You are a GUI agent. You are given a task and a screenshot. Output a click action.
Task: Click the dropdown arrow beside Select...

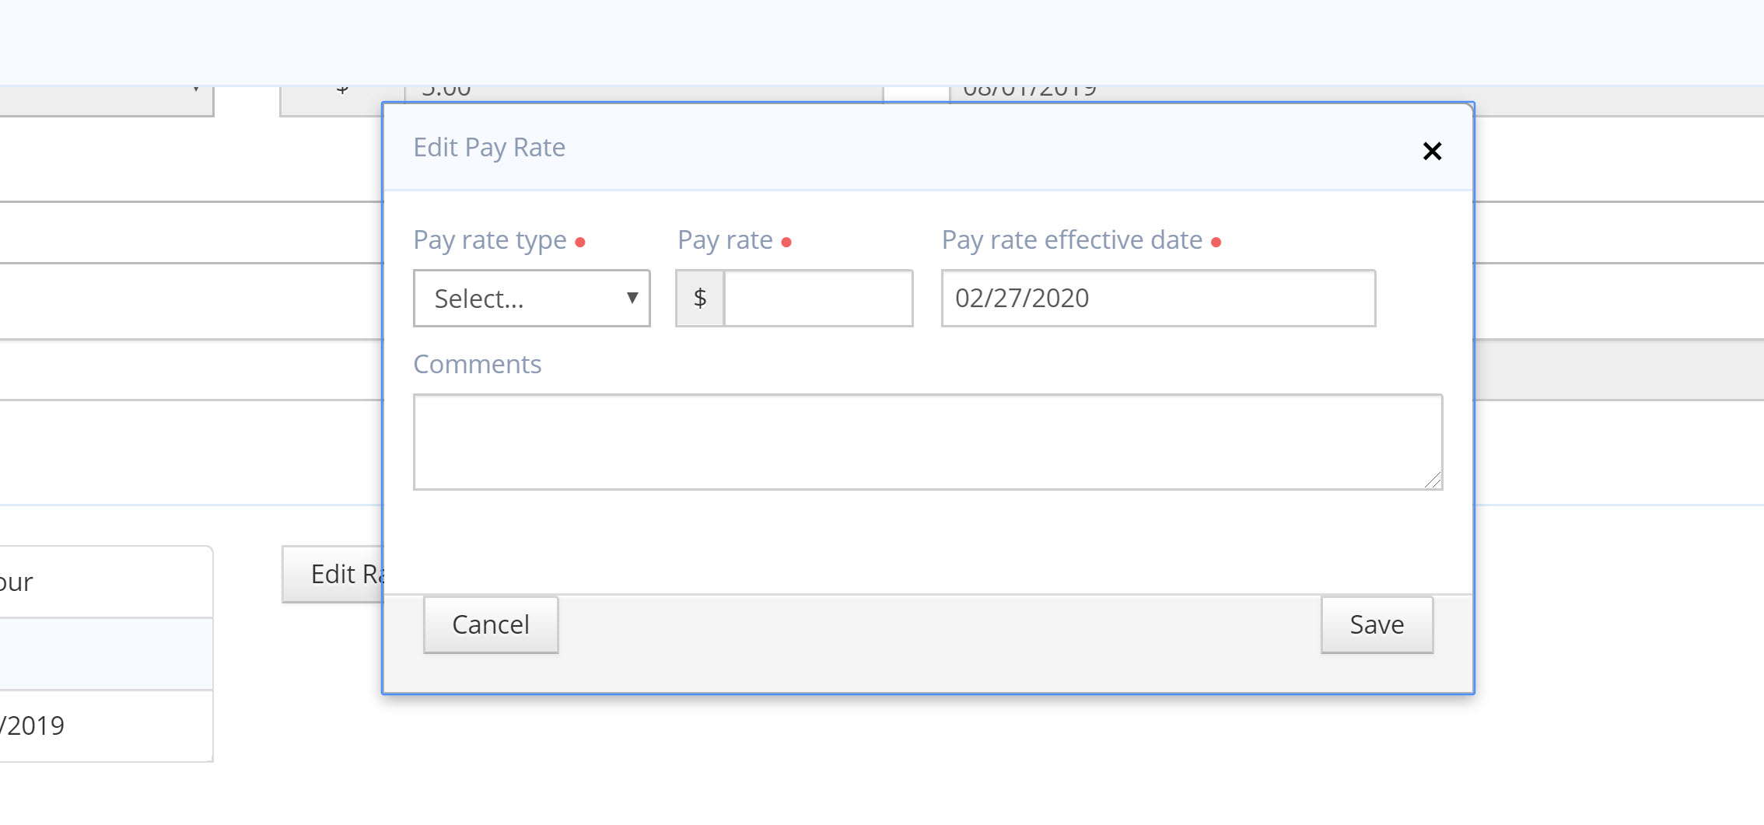(631, 299)
